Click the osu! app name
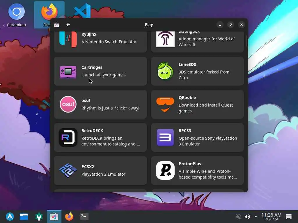Viewport: 298px width, 223px height. click(86, 100)
